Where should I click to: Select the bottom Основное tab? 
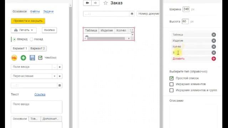(x=20, y=119)
